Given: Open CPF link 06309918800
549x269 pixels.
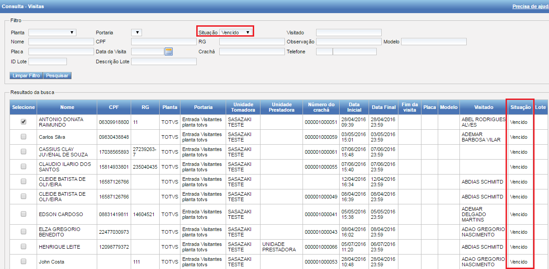Looking at the screenshot, I should [114, 122].
